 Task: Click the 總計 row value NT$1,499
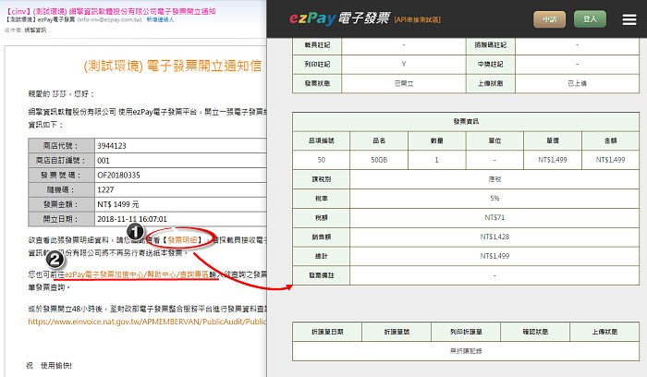(494, 256)
